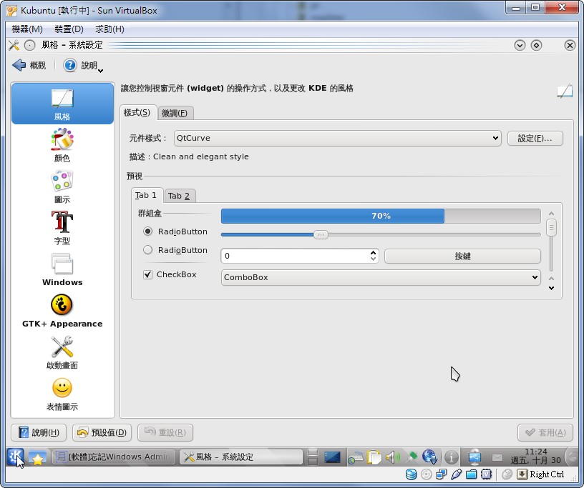
Task: Select the 啟動畫面 splash screen icon
Action: tap(62, 352)
